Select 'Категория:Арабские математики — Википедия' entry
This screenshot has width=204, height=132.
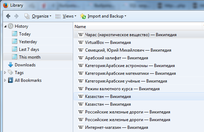coord(139,73)
